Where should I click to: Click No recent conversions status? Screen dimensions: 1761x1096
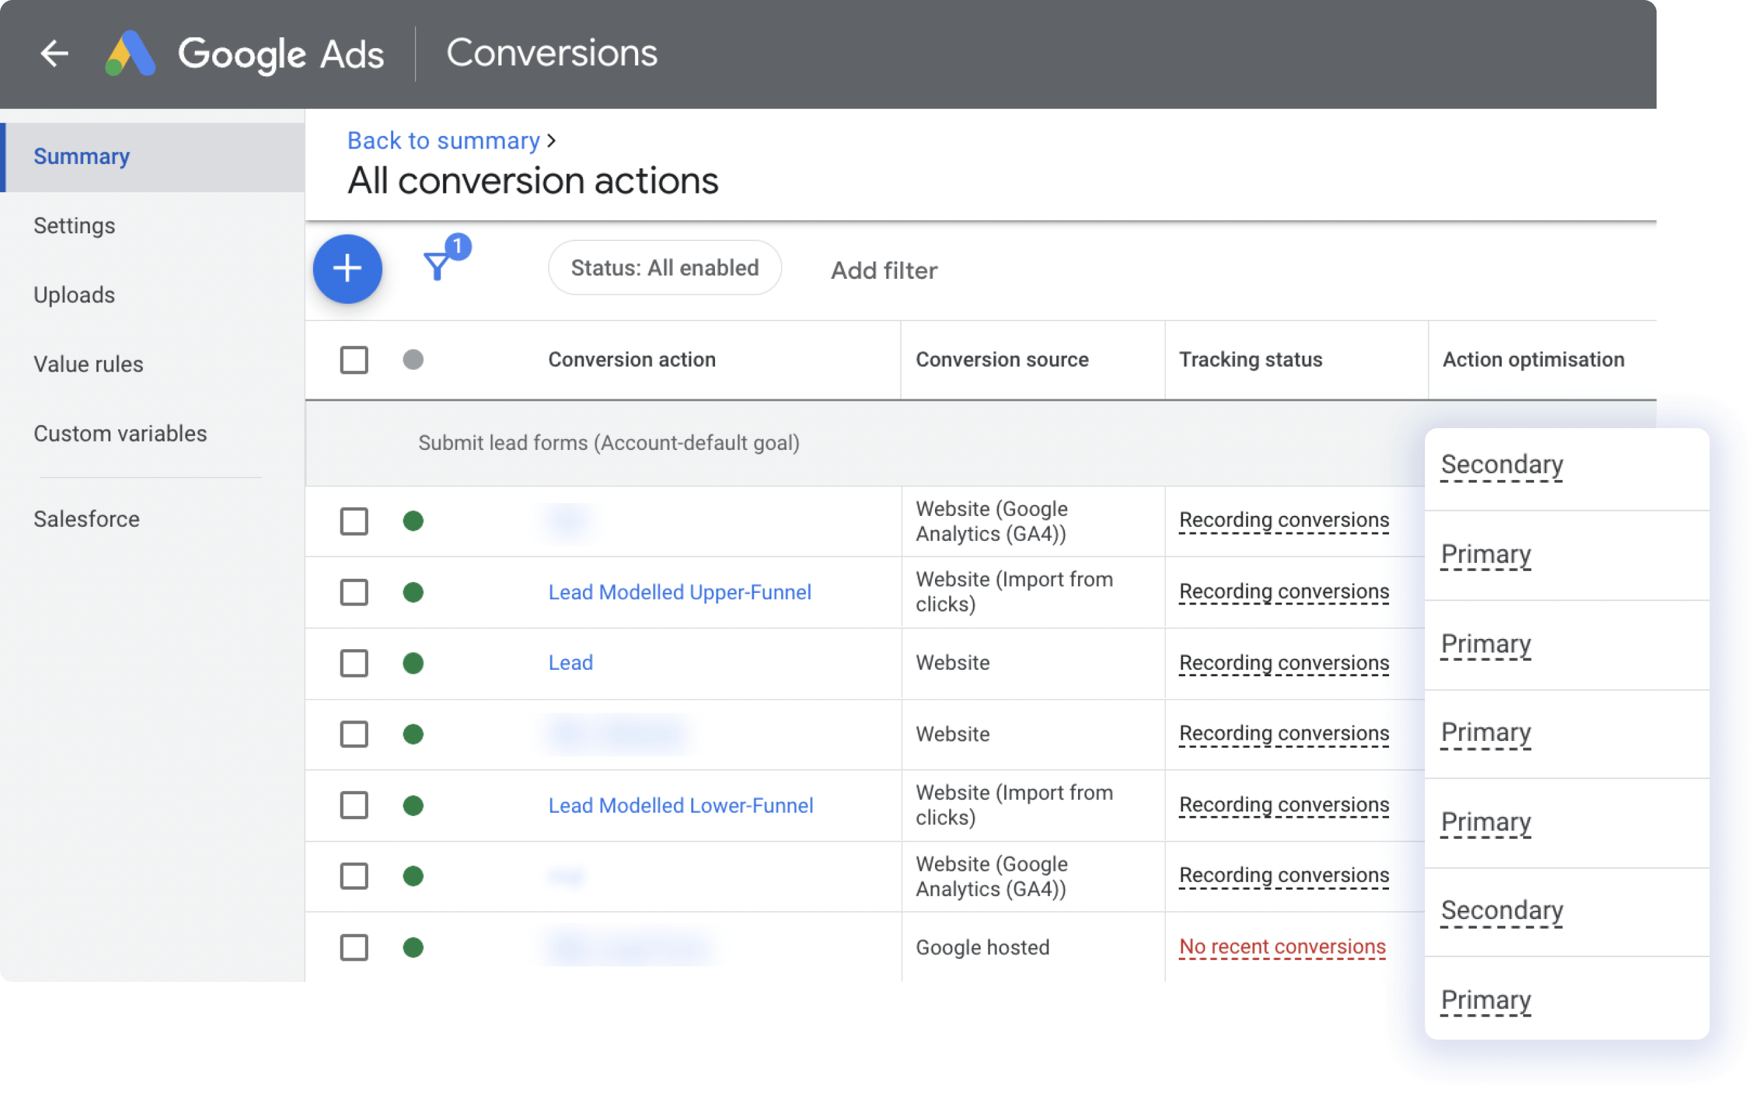[1283, 947]
